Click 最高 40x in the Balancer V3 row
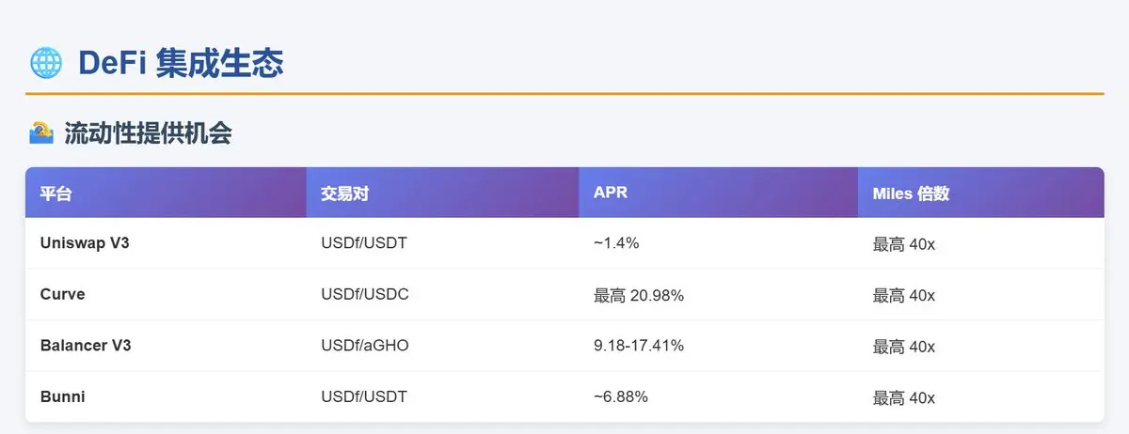1129x434 pixels. coord(904,347)
